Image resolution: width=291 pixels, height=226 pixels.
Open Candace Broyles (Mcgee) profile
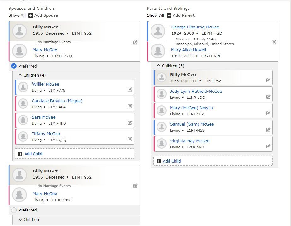(x=57, y=101)
